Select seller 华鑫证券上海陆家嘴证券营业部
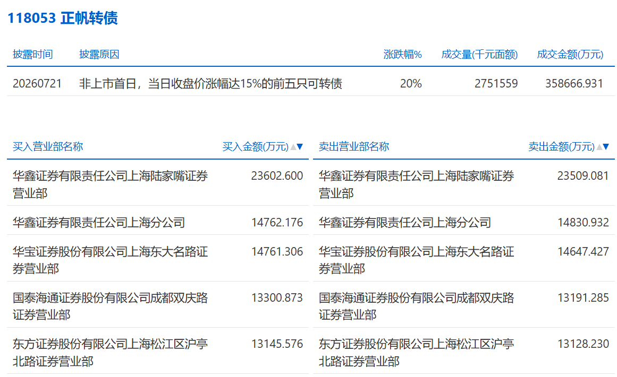The height and width of the screenshot is (377, 617). (416, 184)
